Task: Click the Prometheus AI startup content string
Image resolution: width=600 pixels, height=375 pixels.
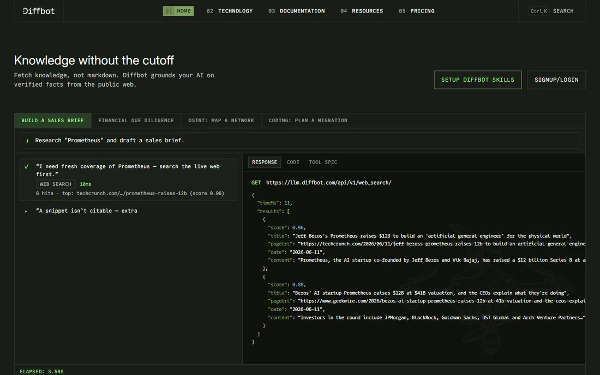Action: [x=442, y=260]
